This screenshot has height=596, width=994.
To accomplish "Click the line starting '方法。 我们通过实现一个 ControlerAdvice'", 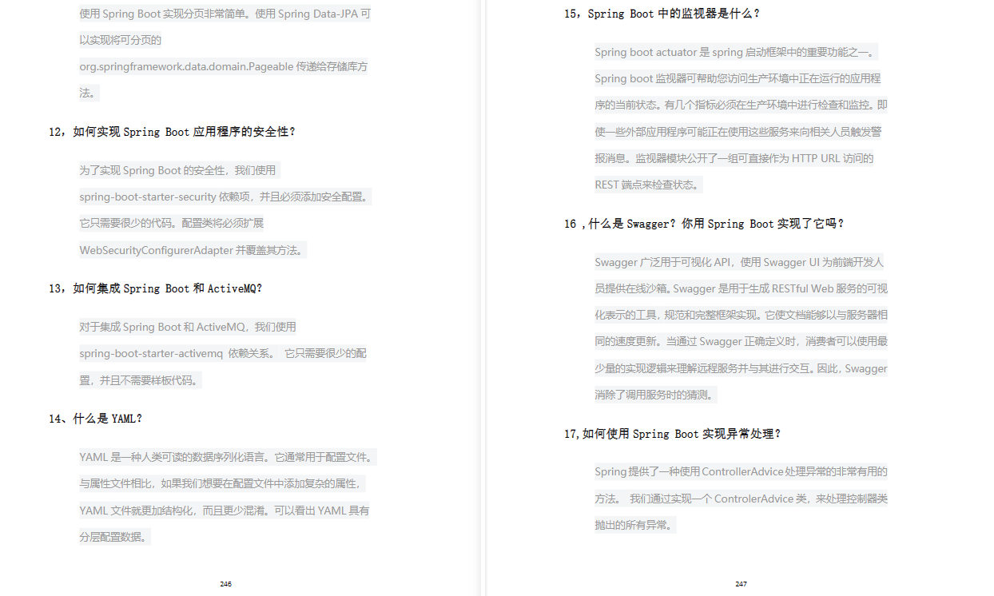I will (x=741, y=499).
